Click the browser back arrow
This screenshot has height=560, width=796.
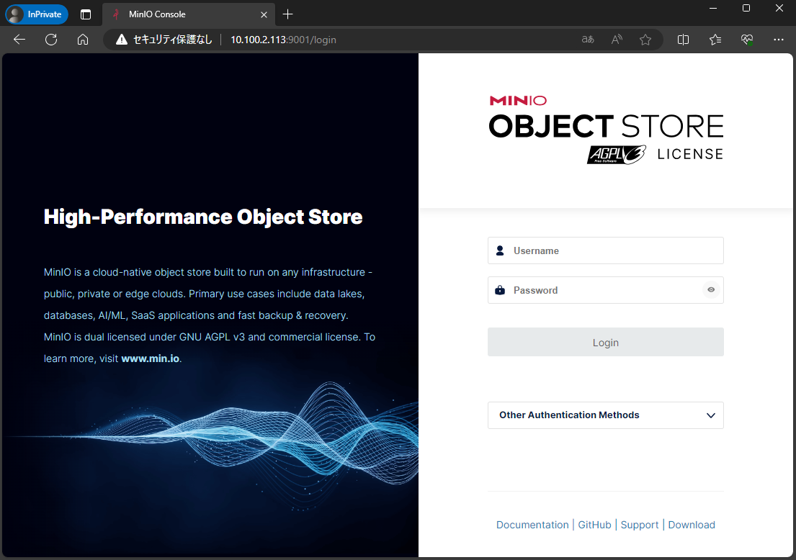coord(19,40)
